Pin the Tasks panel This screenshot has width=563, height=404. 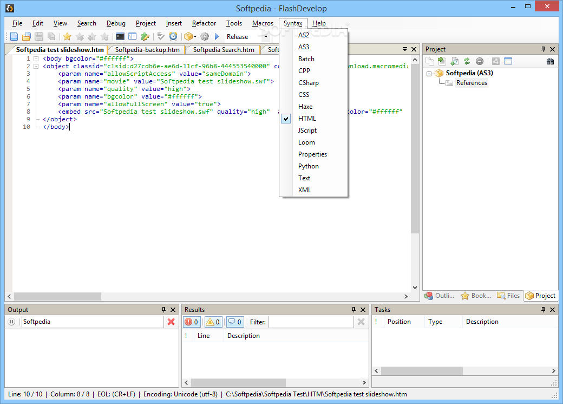tap(543, 310)
